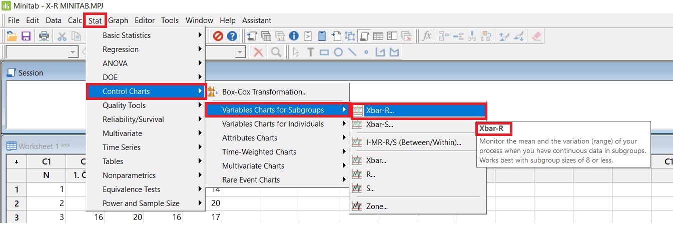
Task: Click the Show ReportPad notepad icon
Action: pos(322,36)
